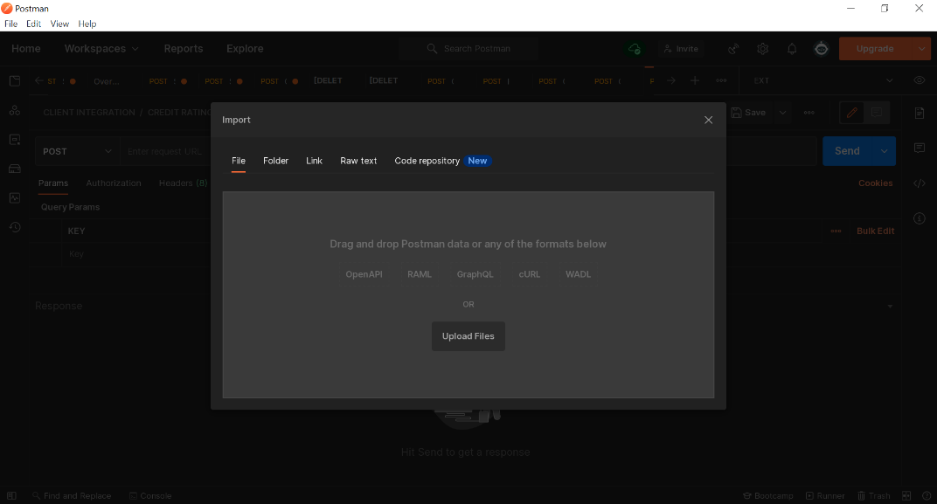Open the tab options ellipsis menu
This screenshot has width=937, height=504.
(721, 80)
